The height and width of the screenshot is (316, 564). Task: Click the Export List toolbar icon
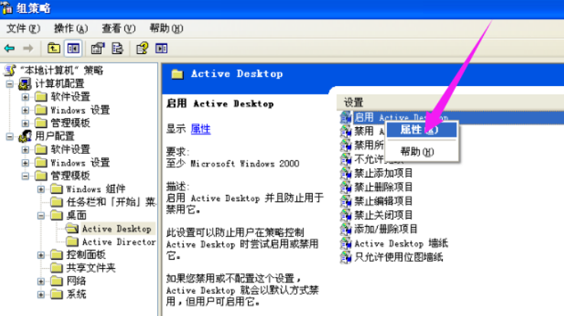(x=118, y=49)
